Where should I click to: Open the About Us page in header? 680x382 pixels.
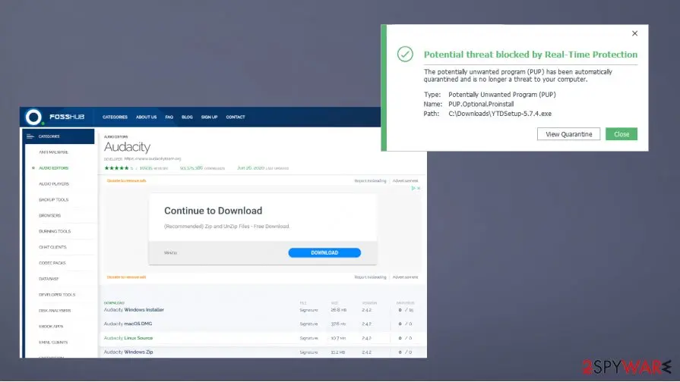tap(146, 117)
